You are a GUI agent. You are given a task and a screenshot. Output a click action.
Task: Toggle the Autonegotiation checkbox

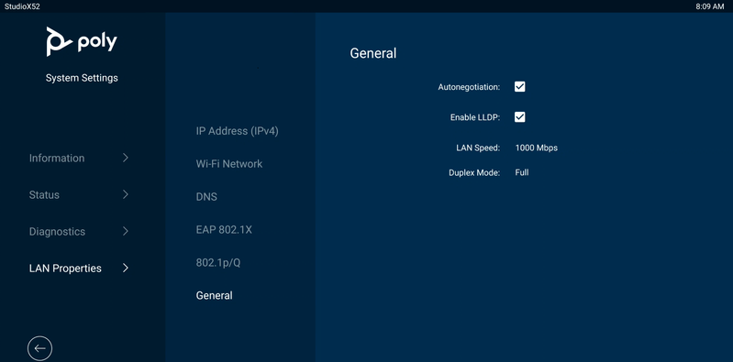[x=520, y=87]
